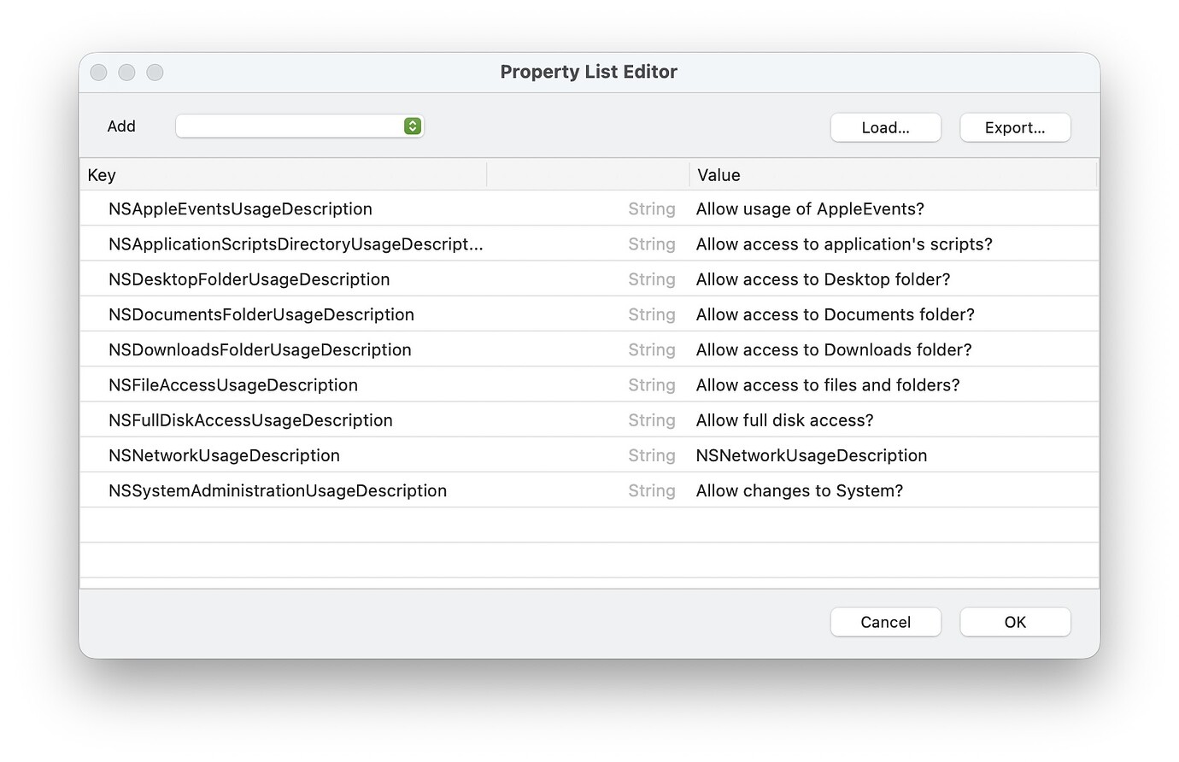Select the NSDownloadsFolderUsageDescription entry
Image resolution: width=1179 pixels, height=762 pixels.
[x=259, y=349]
